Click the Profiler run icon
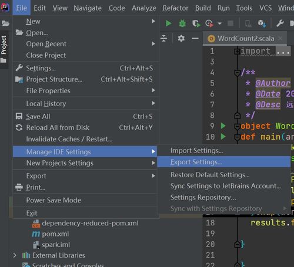The height and width of the screenshot is (267, 294). [x=209, y=23]
